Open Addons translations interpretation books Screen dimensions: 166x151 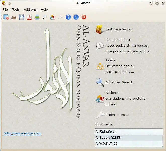tap(127, 99)
